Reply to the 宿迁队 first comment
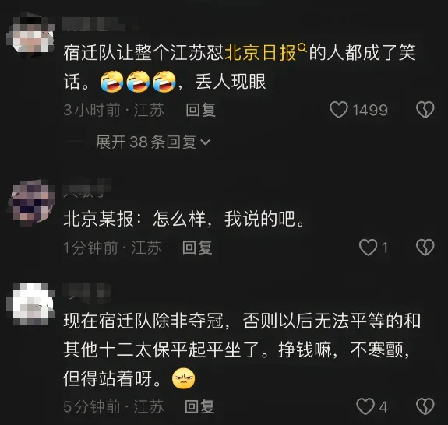The image size is (448, 425). pyautogui.click(x=200, y=110)
